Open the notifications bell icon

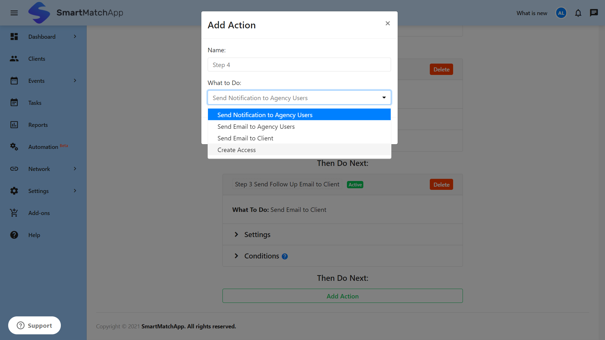(x=578, y=13)
